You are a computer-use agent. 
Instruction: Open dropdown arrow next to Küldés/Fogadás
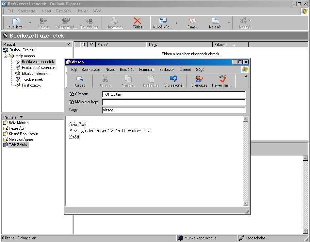pos(176,23)
